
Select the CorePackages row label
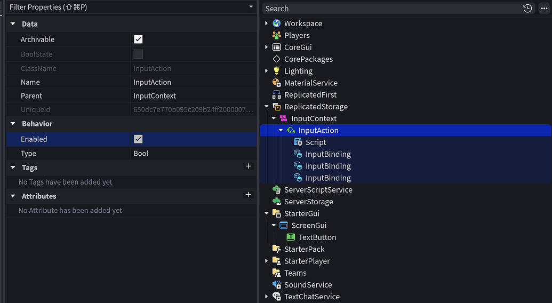coord(308,59)
